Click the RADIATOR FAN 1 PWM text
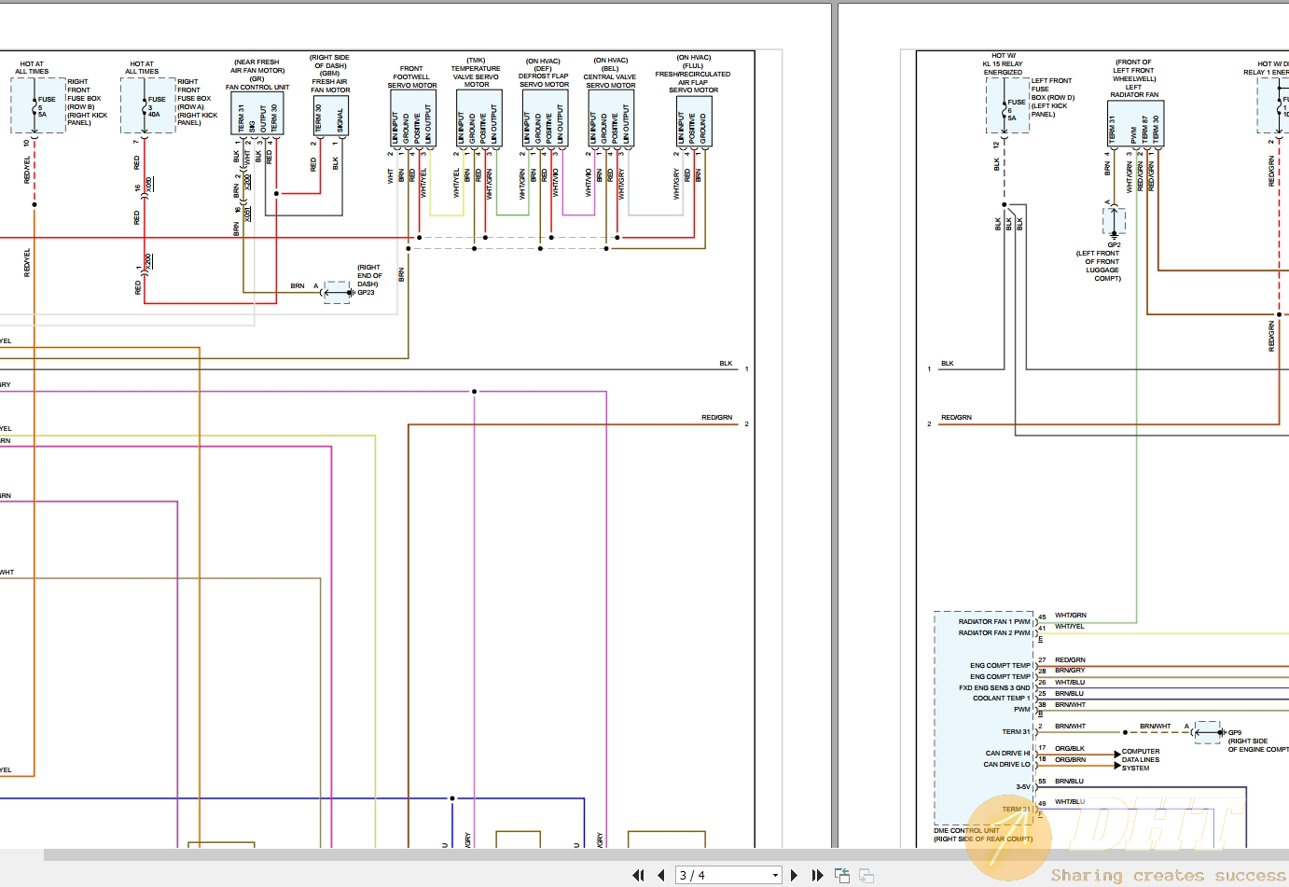Screen dimensions: 1289x887 click(x=994, y=621)
